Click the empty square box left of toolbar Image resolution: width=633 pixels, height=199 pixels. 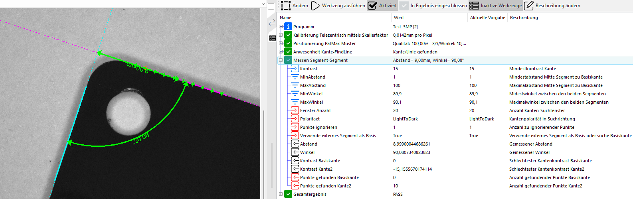(271, 6)
